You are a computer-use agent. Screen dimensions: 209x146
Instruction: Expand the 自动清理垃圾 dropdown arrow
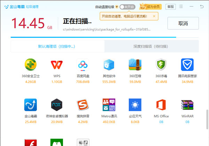click(117, 7)
